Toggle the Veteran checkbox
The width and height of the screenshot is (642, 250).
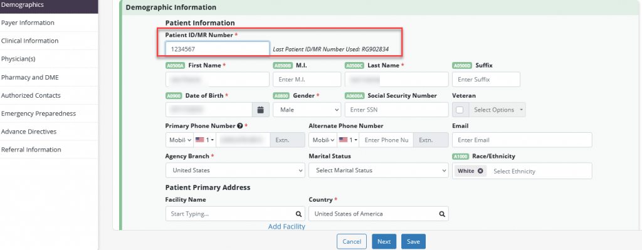pos(460,110)
